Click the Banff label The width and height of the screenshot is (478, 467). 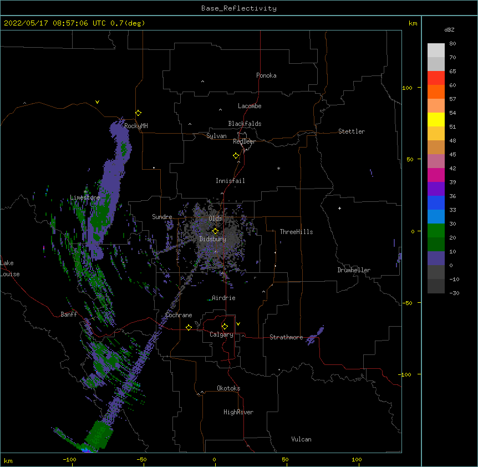(x=69, y=314)
